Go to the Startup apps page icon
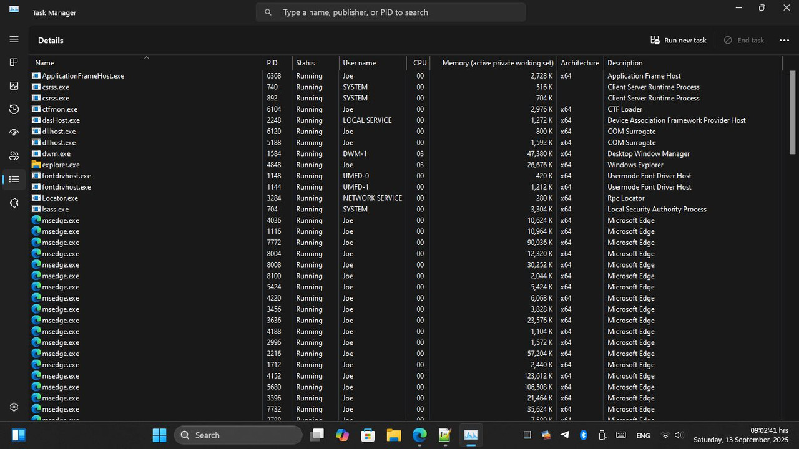The height and width of the screenshot is (449, 799). pos(14,133)
